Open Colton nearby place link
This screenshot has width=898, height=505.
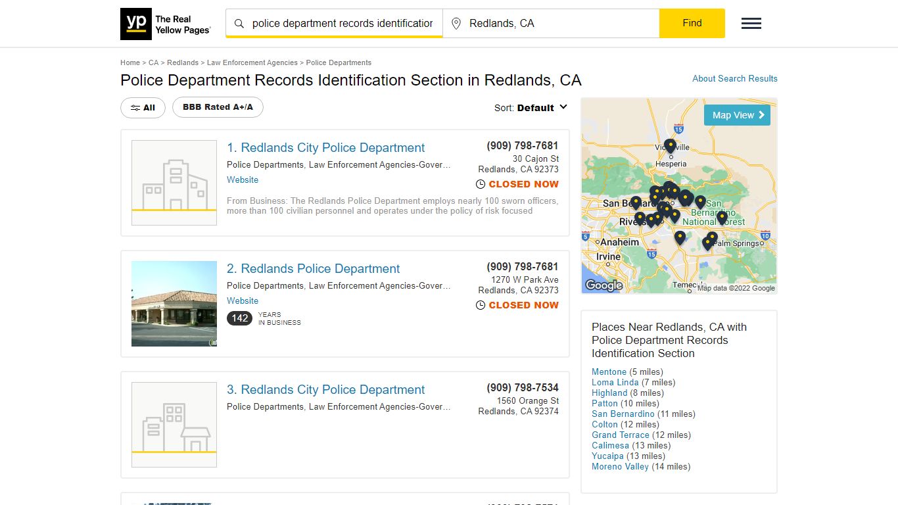click(605, 424)
